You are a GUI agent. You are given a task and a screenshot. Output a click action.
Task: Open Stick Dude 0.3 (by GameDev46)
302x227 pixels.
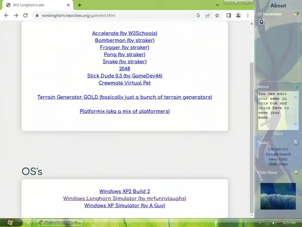tap(125, 76)
